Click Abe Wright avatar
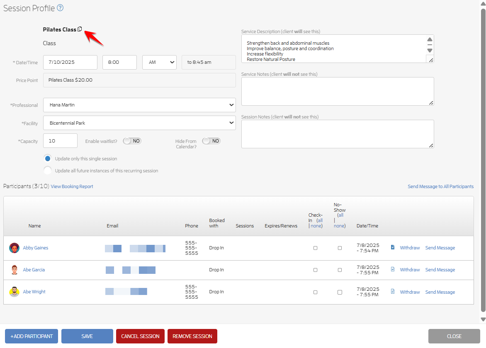Screen dimensions: 486x348 [14, 292]
